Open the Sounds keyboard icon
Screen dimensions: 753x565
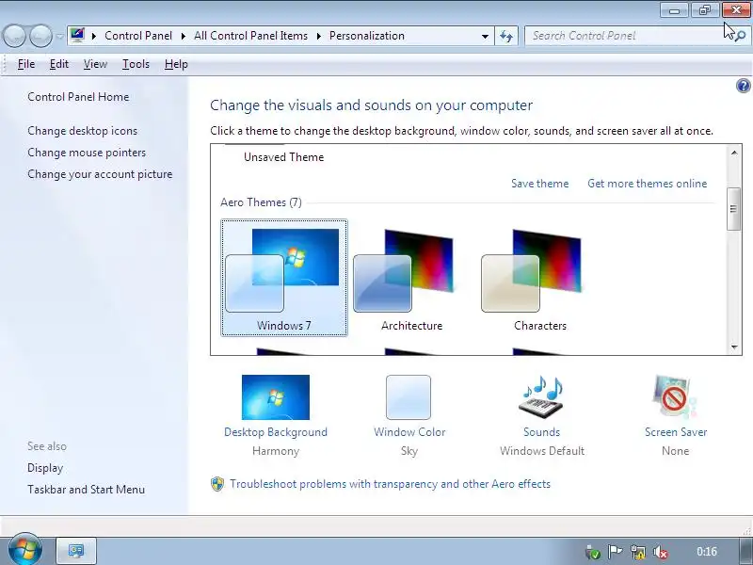pos(541,397)
